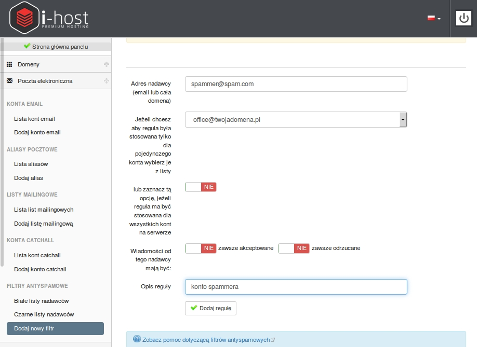
Task: Open the office@twojadomena.pl account dropdown
Action: 296,120
